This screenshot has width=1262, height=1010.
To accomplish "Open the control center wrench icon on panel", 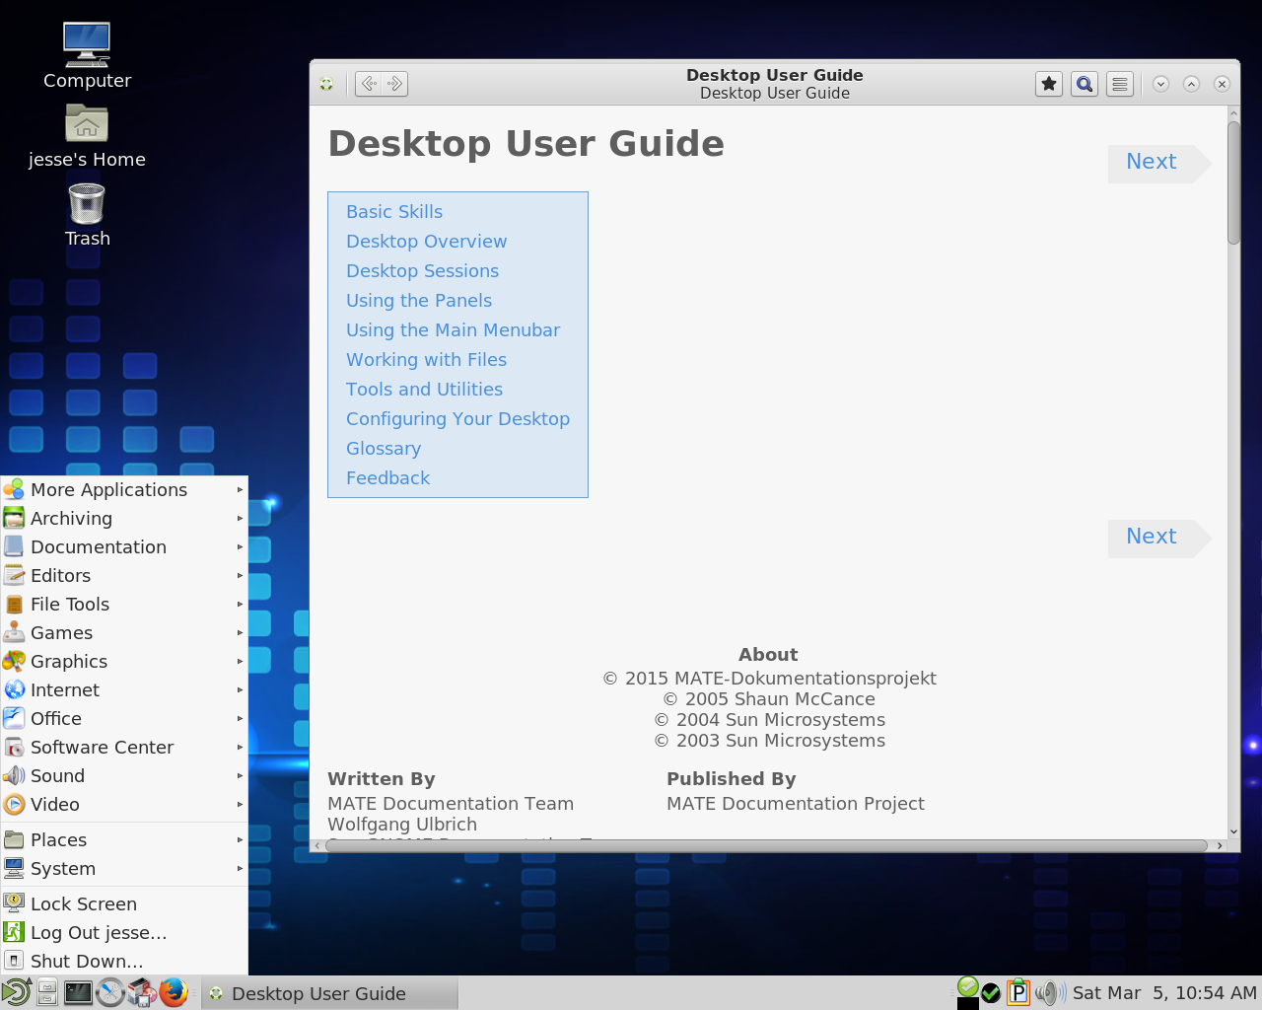I will point(110,992).
